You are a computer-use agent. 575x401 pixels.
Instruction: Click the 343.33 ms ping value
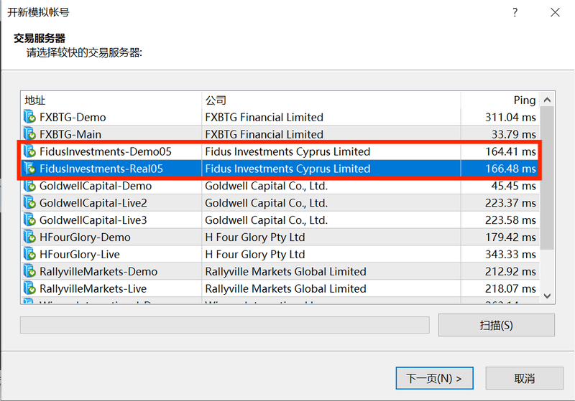coord(510,254)
